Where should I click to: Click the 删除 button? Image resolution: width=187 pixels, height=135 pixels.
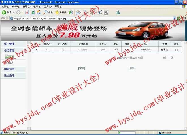[132, 68]
